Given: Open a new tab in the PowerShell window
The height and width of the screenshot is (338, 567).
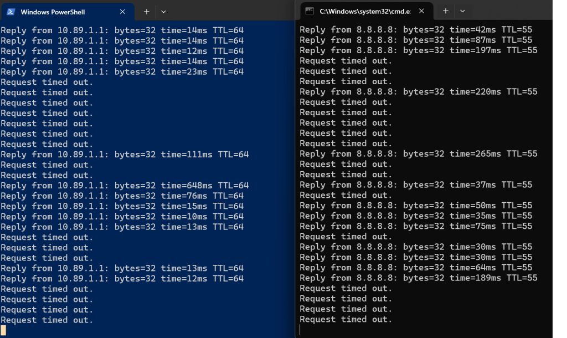Looking at the screenshot, I should pos(146,12).
